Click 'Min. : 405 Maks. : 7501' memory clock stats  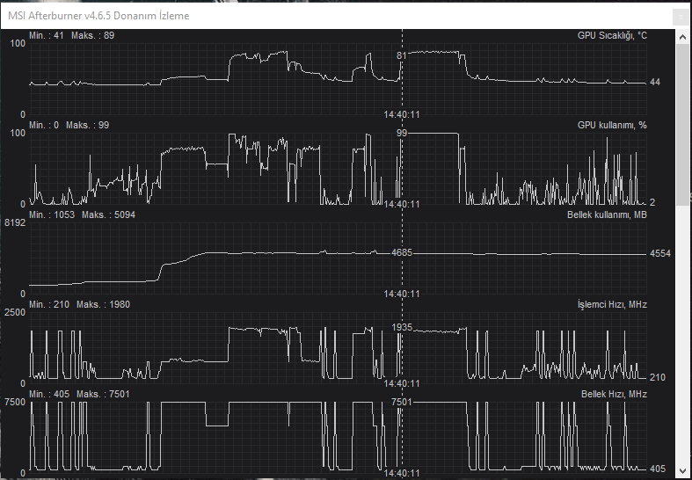tap(79, 394)
